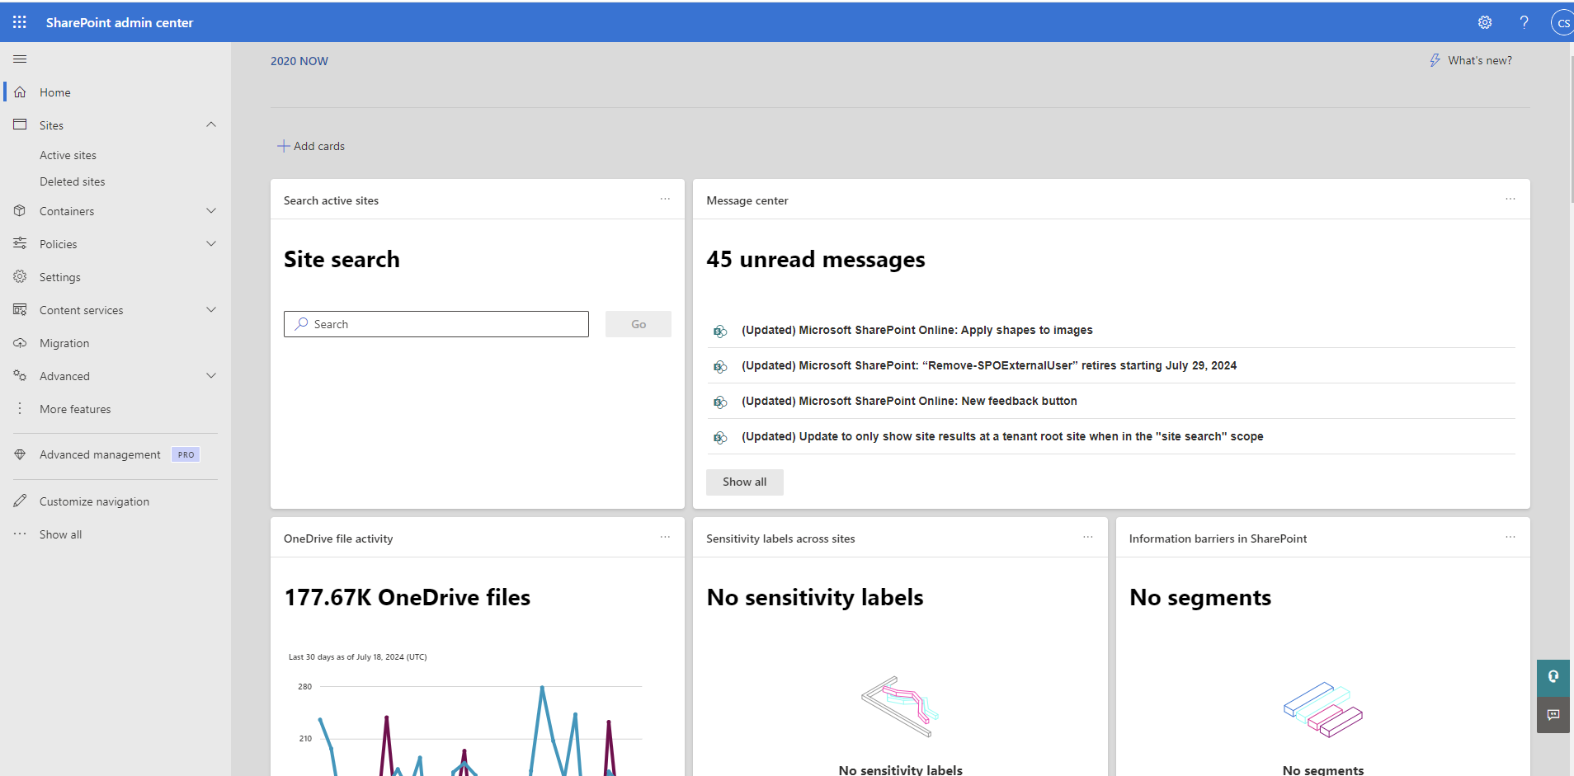The width and height of the screenshot is (1574, 776).
Task: Open the tenant root site results message
Action: click(x=1002, y=436)
